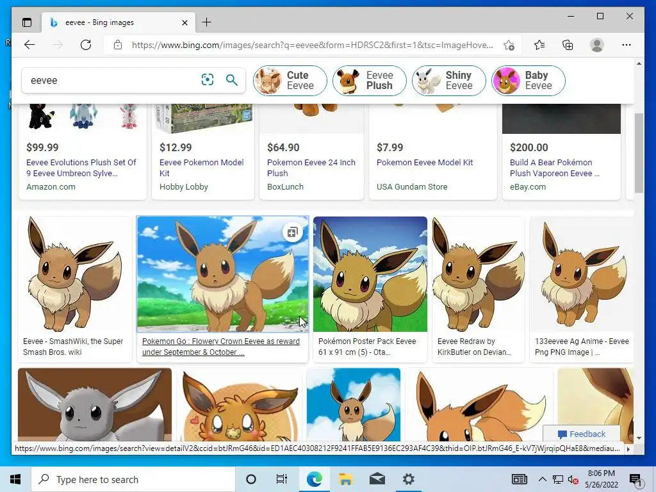Click the Amazon.com seller text
This screenshot has height=492, width=656.
[51, 187]
